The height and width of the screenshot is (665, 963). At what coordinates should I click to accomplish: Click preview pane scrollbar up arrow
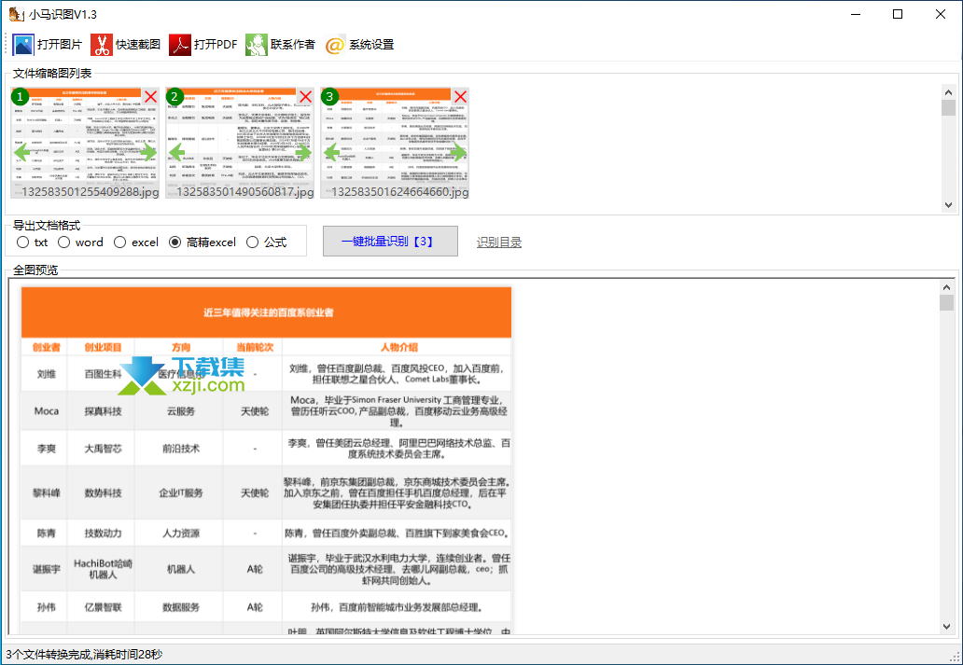946,287
